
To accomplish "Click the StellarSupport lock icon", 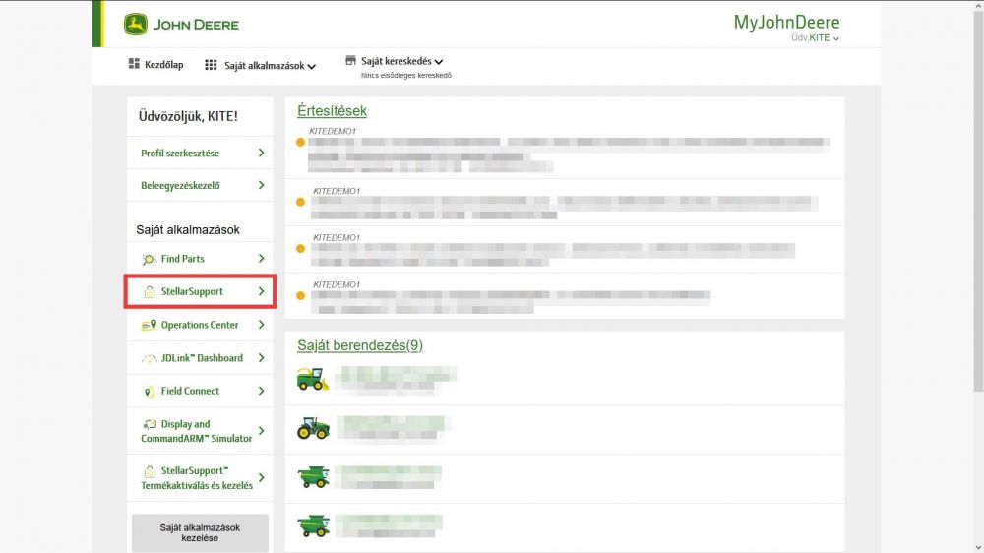I will pyautogui.click(x=150, y=292).
